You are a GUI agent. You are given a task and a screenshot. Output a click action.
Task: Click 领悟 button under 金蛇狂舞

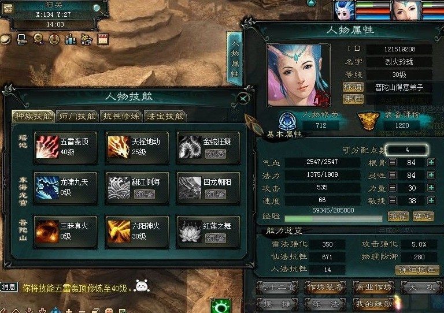tap(216, 154)
